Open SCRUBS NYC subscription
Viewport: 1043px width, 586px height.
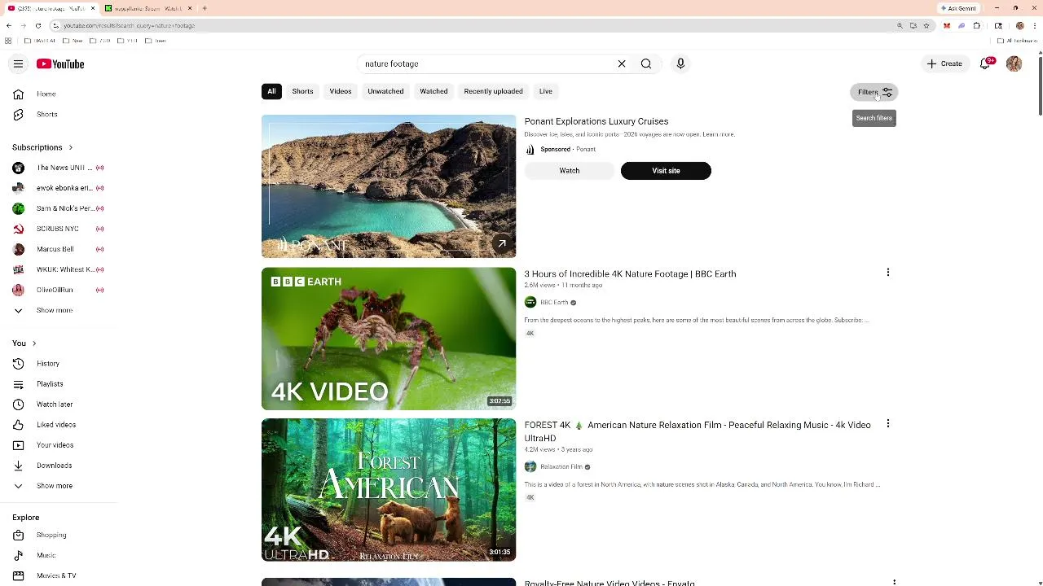pos(59,229)
